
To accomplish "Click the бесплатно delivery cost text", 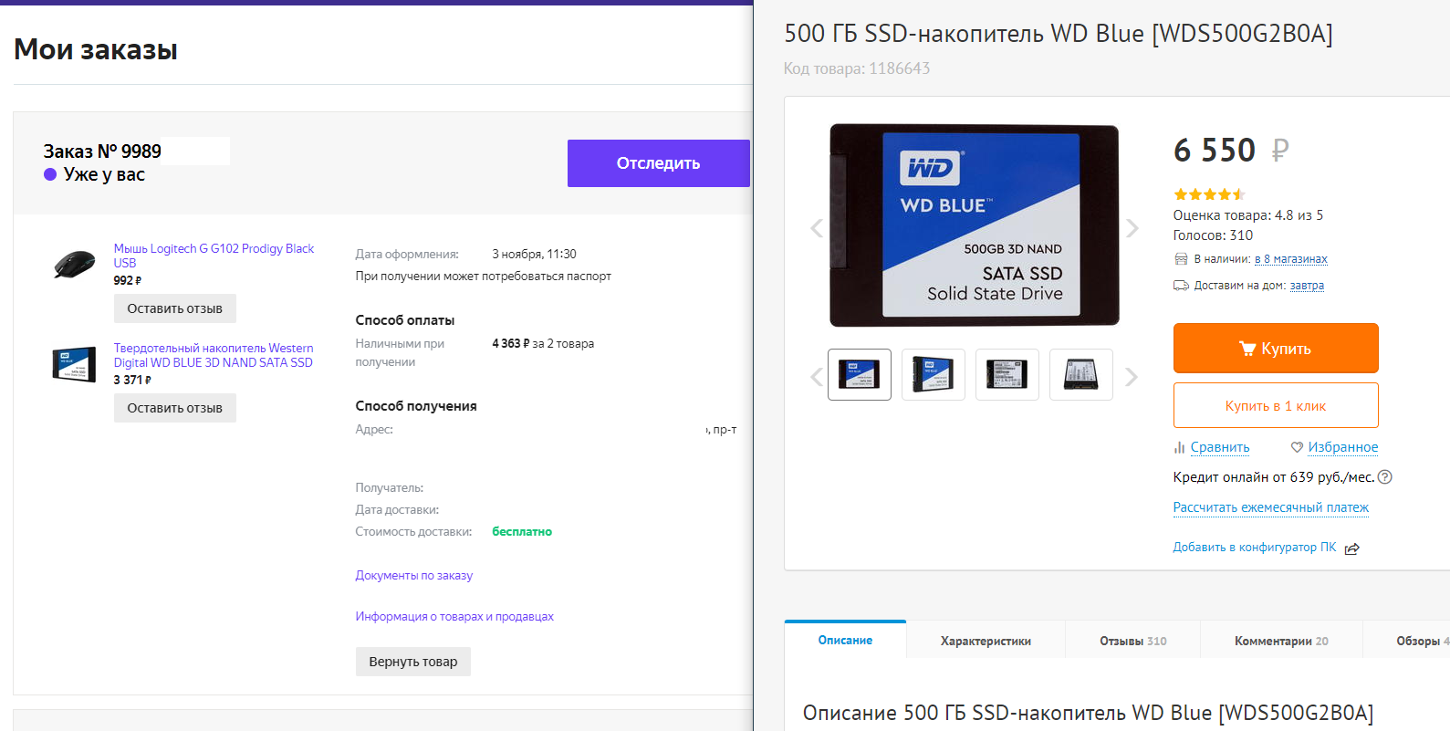I will coord(522,532).
